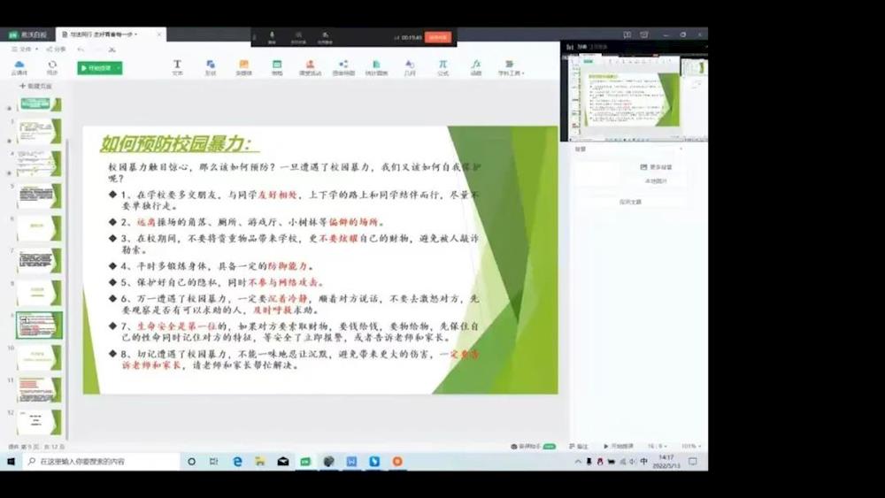This screenshot has width=885, height=498.
Task: Click the Share (分享) menu item
Action: [58, 50]
